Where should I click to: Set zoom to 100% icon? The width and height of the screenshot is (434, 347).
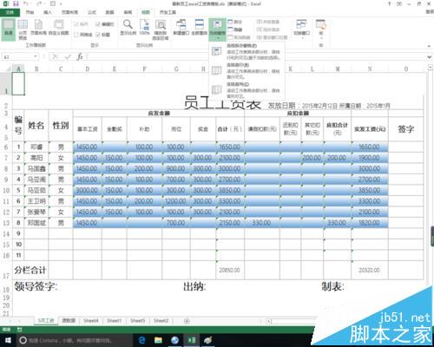pos(144,28)
